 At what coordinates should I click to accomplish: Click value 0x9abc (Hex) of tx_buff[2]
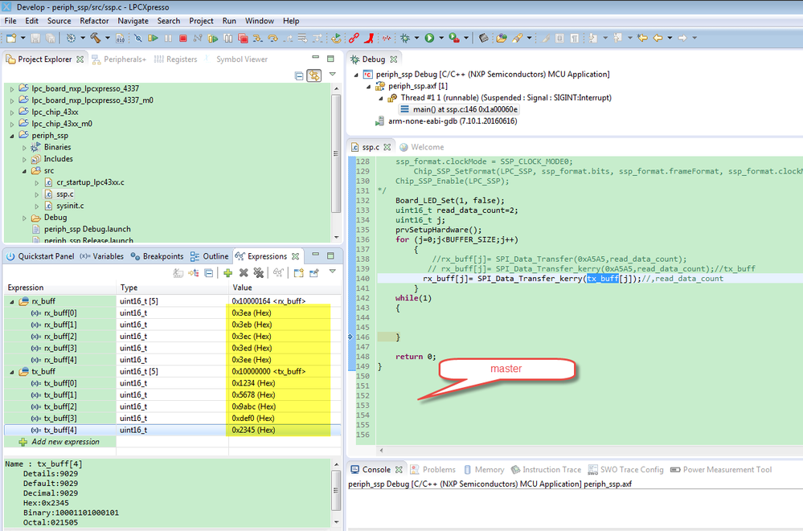pos(254,407)
